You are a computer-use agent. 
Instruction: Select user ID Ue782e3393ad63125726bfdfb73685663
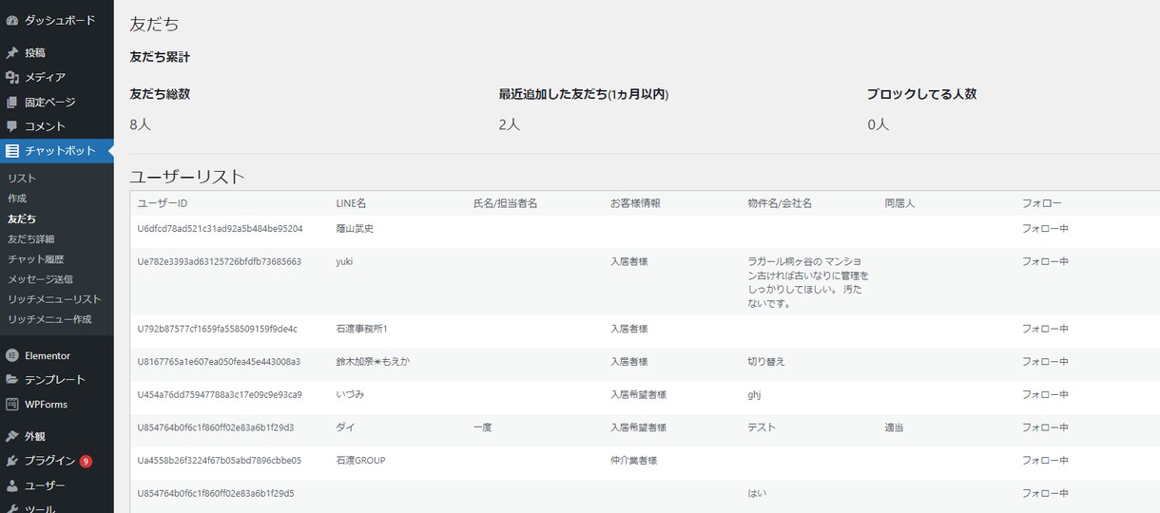click(220, 261)
